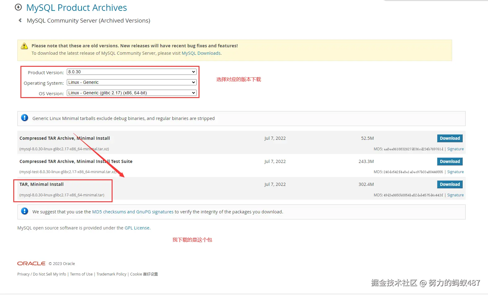Click the Jul 7, 2022 date in the 243.3M row
This screenshot has height=295, width=488.
[275, 161]
